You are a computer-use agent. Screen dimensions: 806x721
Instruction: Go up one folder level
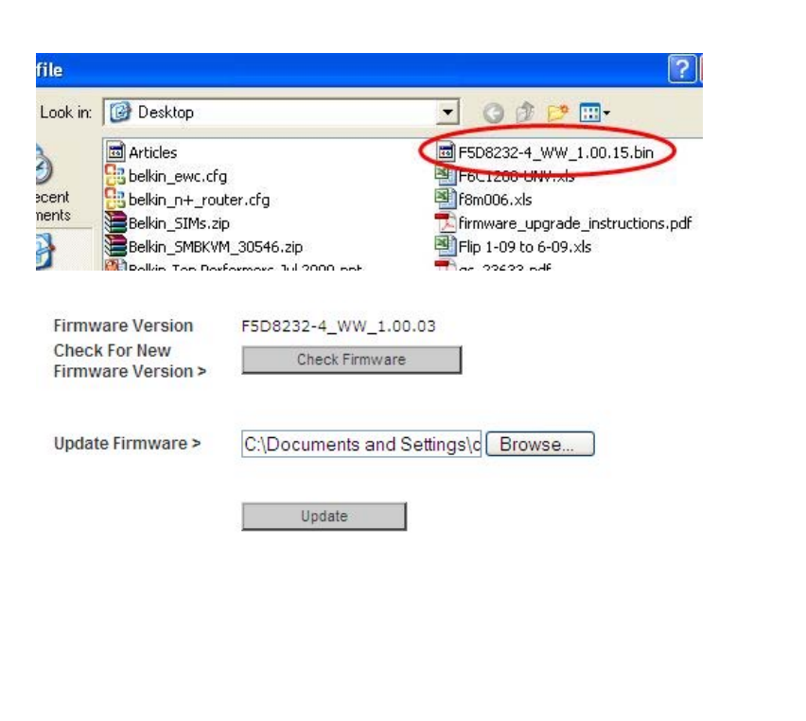click(x=525, y=112)
